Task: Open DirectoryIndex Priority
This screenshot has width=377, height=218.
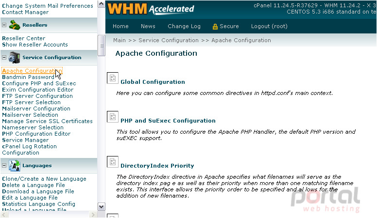Action: coord(157,166)
